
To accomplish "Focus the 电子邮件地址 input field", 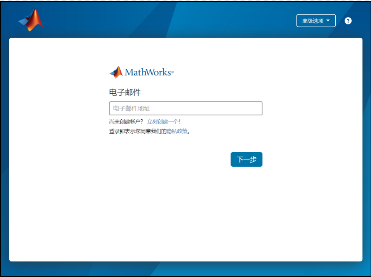I will 185,108.
